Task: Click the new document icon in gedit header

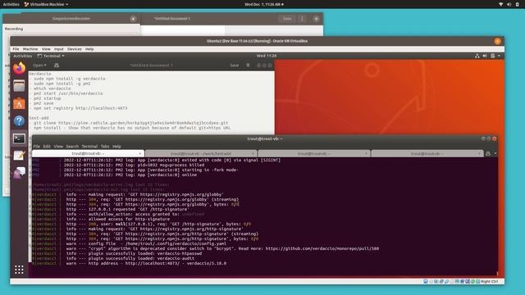Action: point(57,66)
